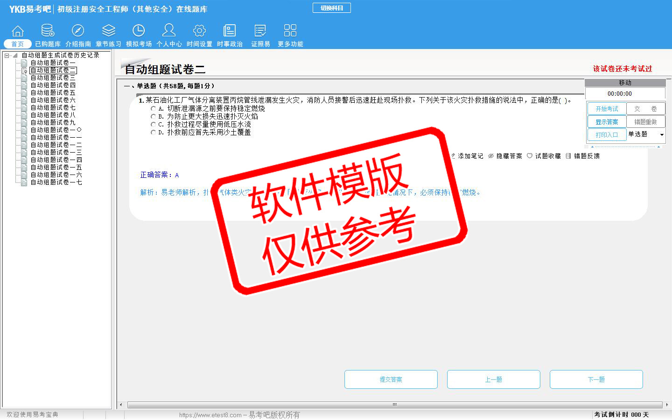Open 个人中心 user icon
The width and height of the screenshot is (672, 420).
(169, 31)
